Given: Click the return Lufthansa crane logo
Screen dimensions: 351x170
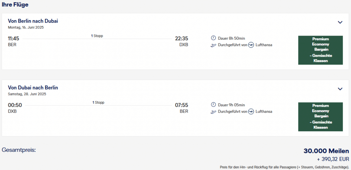Looking at the screenshot, I should pos(251,112).
